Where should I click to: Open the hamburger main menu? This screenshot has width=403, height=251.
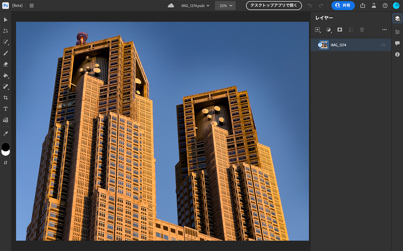(x=32, y=6)
